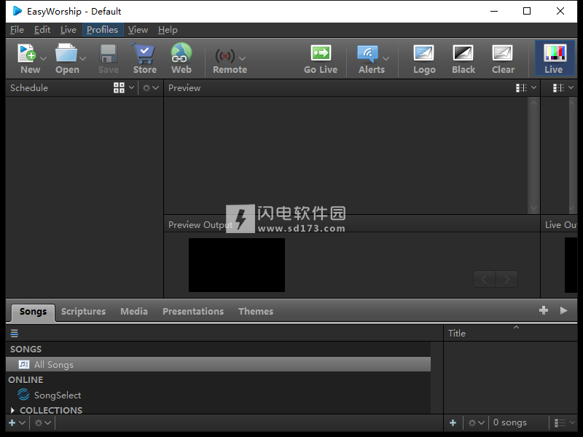The height and width of the screenshot is (437, 583).
Task: Switch to the Scriptures tab
Action: [x=83, y=312]
